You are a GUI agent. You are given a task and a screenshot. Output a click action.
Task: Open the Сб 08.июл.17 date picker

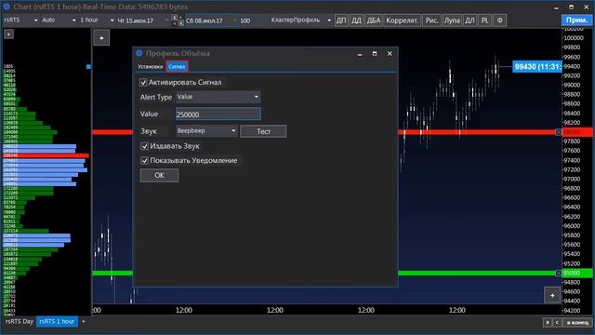click(211, 20)
